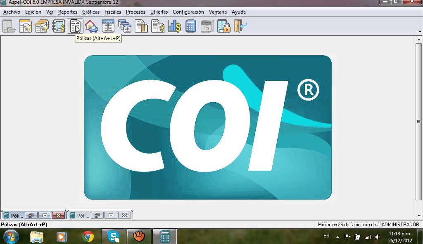Open the Pólizas toolbar icon
423x244 pixels.
point(75,26)
